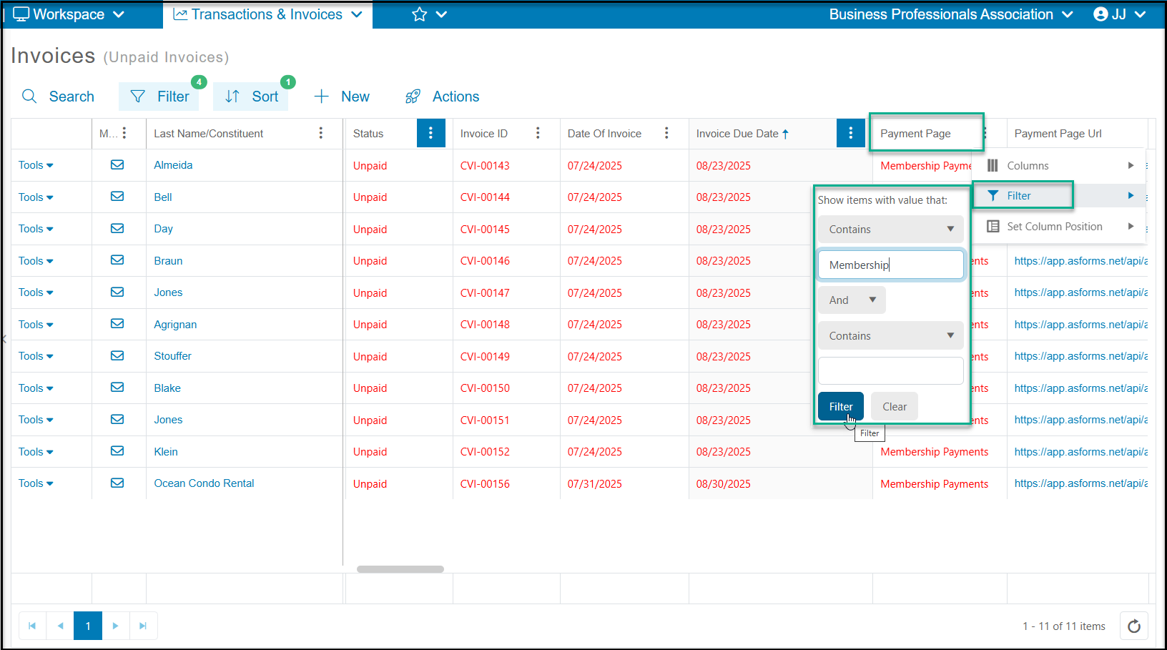The height and width of the screenshot is (650, 1167).
Task: Open Business Professionals Association organization dropdown
Action: pos(950,14)
